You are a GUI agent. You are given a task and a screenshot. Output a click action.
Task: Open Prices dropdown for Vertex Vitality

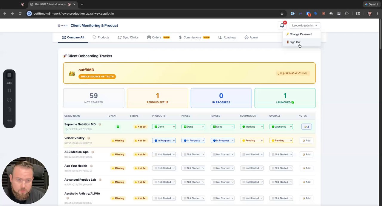(x=193, y=140)
